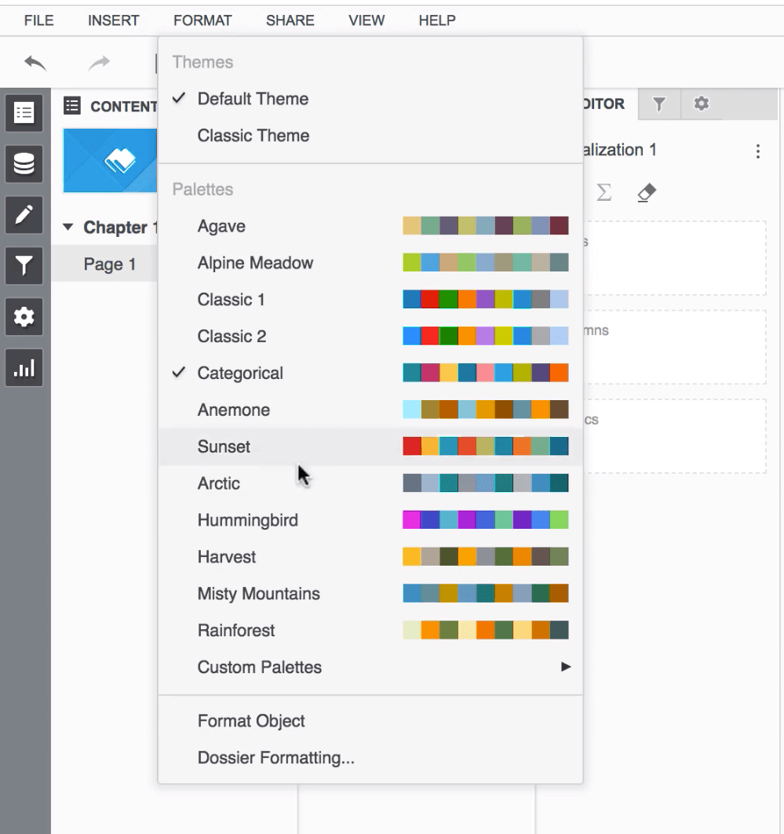The image size is (784, 834).
Task: Click the Format Object entry
Action: click(x=251, y=721)
